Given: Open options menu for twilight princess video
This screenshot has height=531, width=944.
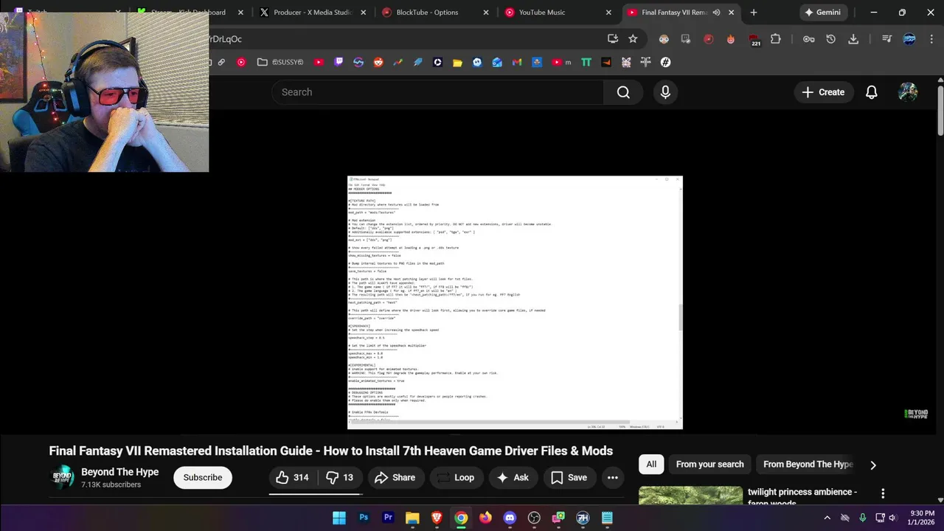Looking at the screenshot, I should 883,493.
